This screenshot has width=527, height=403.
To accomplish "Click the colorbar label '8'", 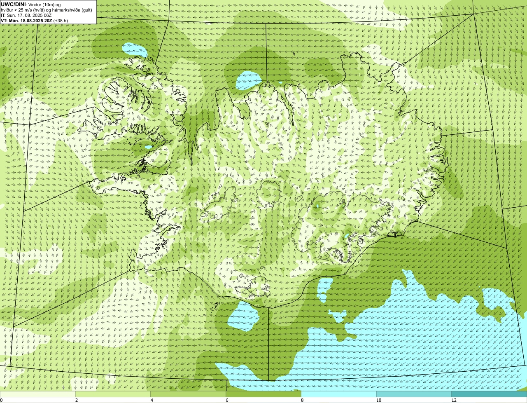I will 302,400.
